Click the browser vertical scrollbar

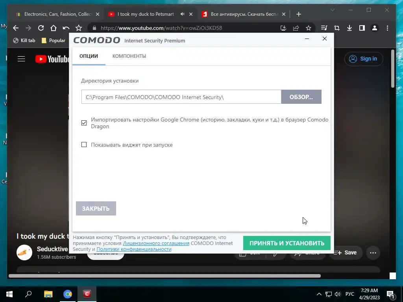[x=392, y=69]
